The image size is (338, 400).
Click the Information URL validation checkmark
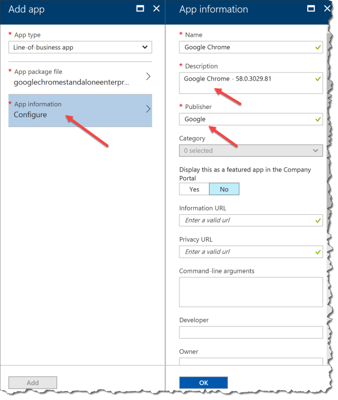[318, 220]
